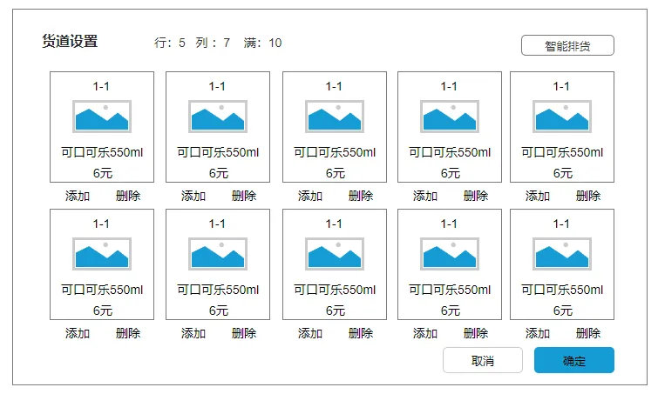658x394 pixels.
Task: Click 添加 under the bottom row's fifth card
Action: [x=537, y=333]
